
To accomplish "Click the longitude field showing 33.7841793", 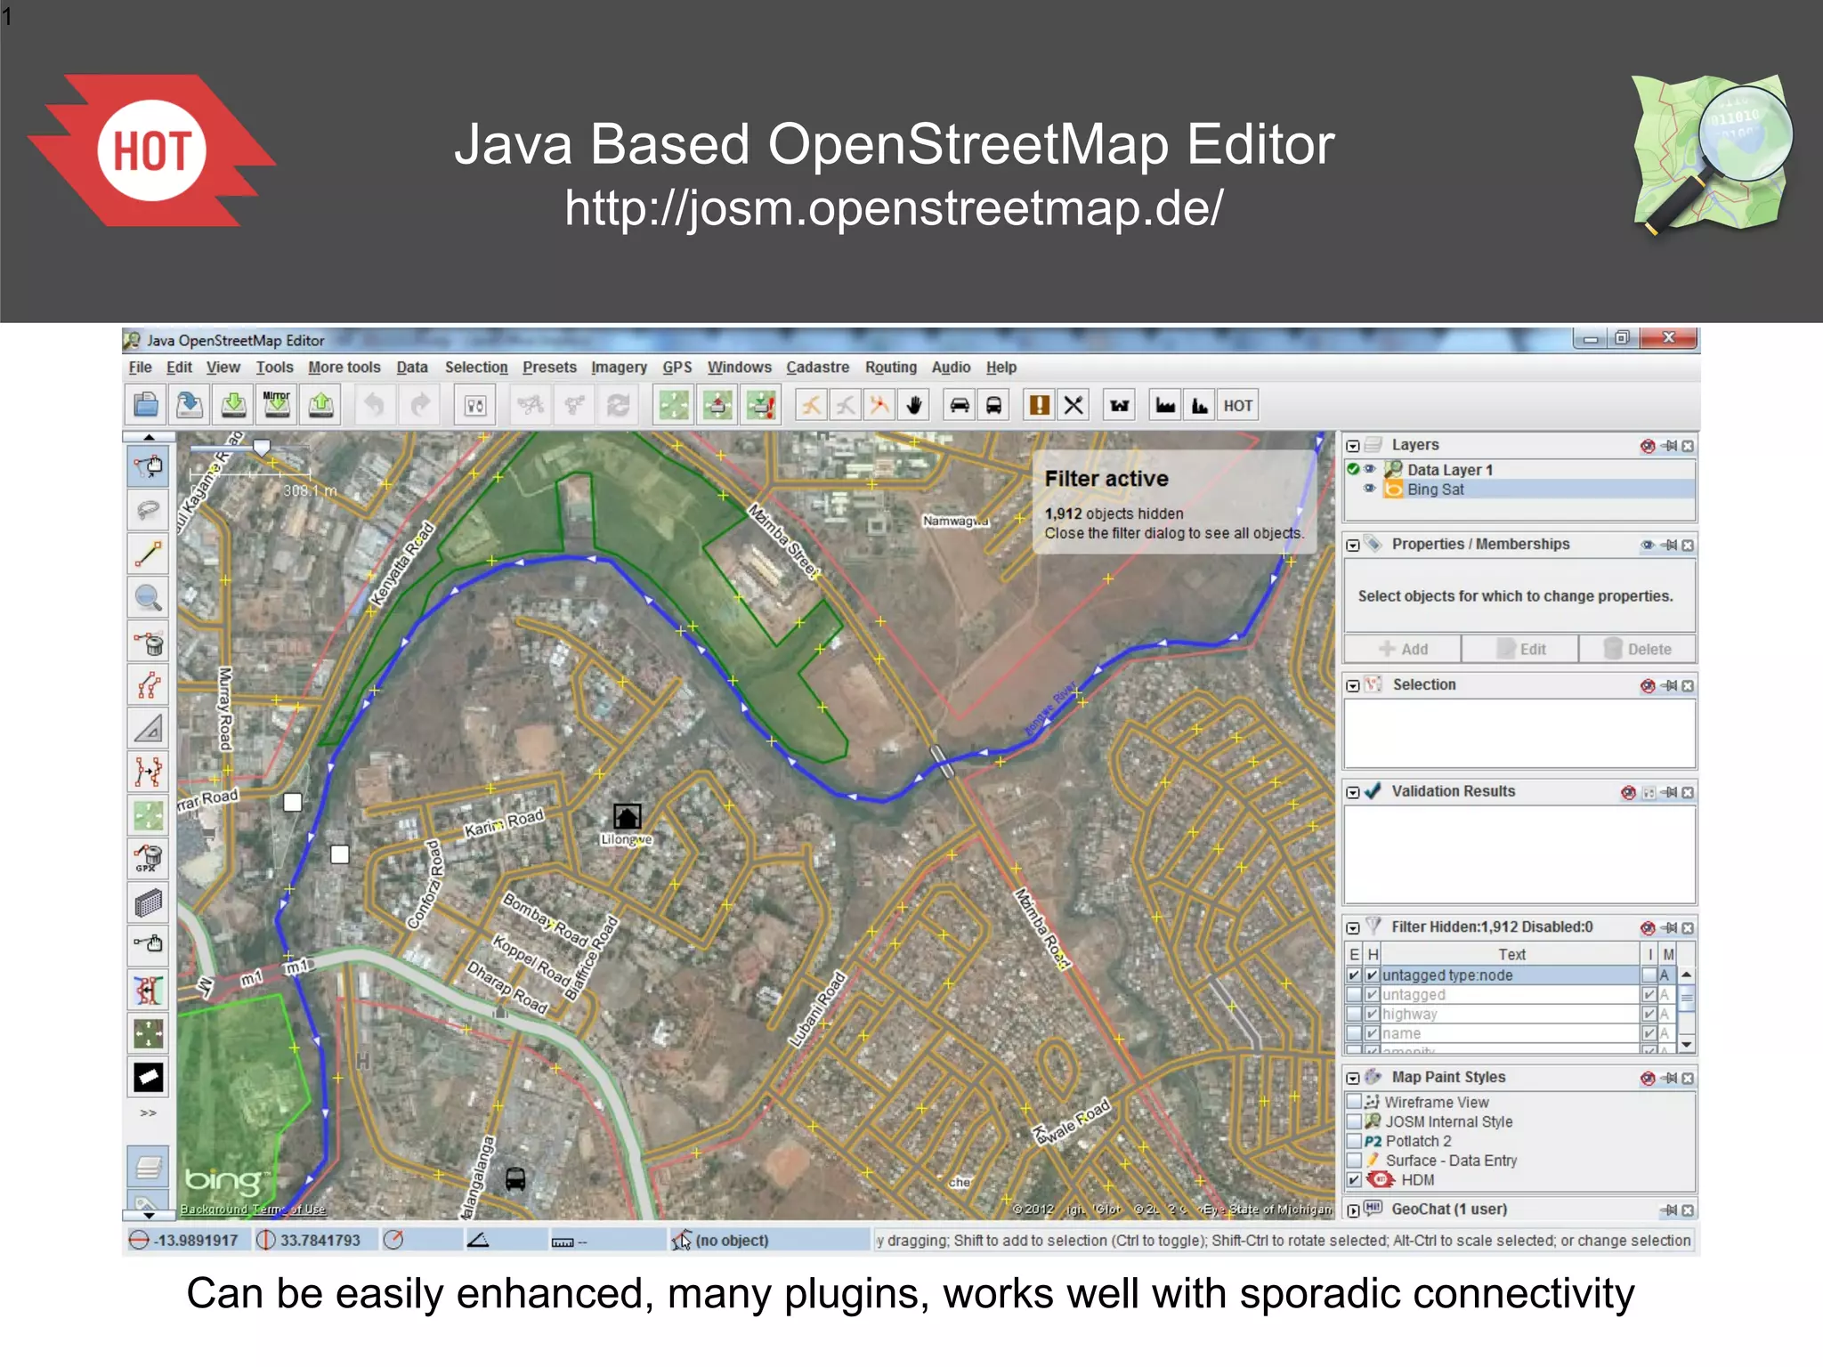I will pos(314,1240).
